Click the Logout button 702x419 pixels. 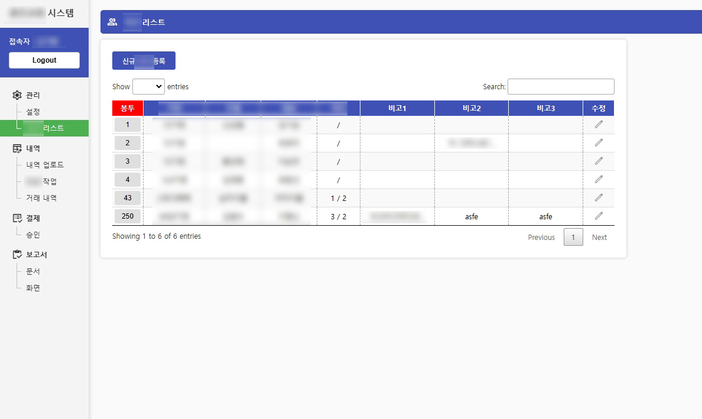44,60
